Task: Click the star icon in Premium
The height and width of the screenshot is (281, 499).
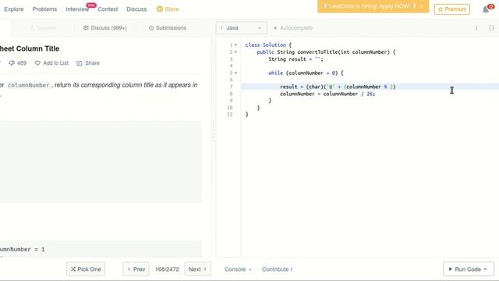Action: [441, 9]
